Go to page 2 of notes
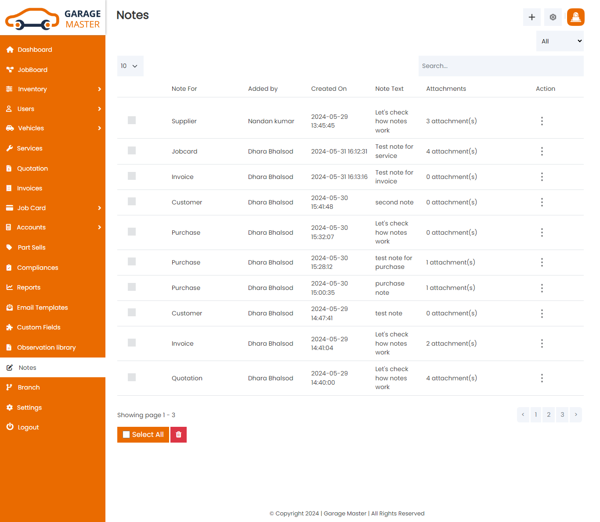 pyautogui.click(x=548, y=415)
